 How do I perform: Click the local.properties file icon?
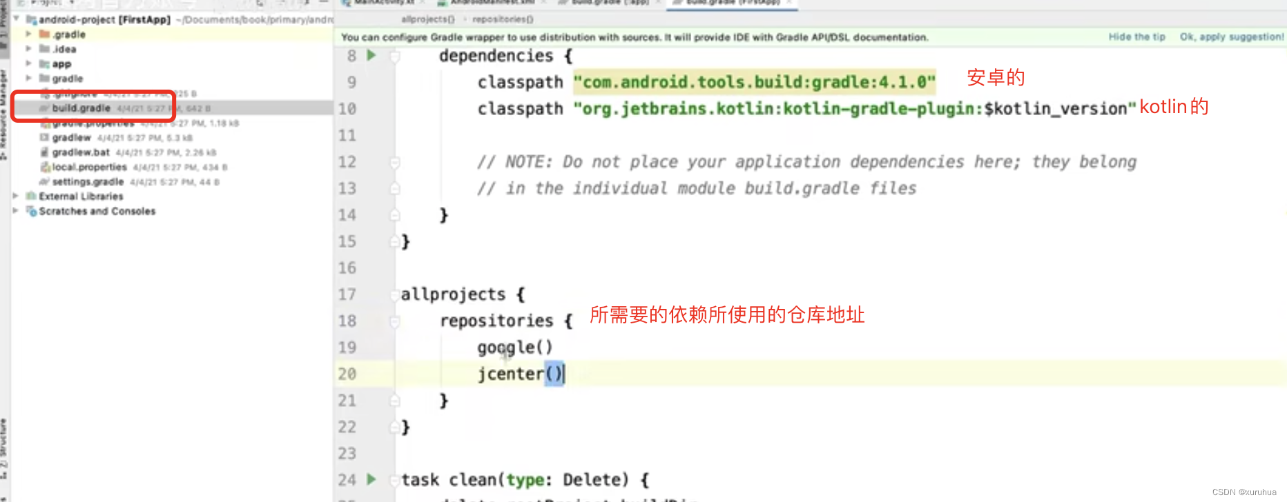click(x=46, y=167)
